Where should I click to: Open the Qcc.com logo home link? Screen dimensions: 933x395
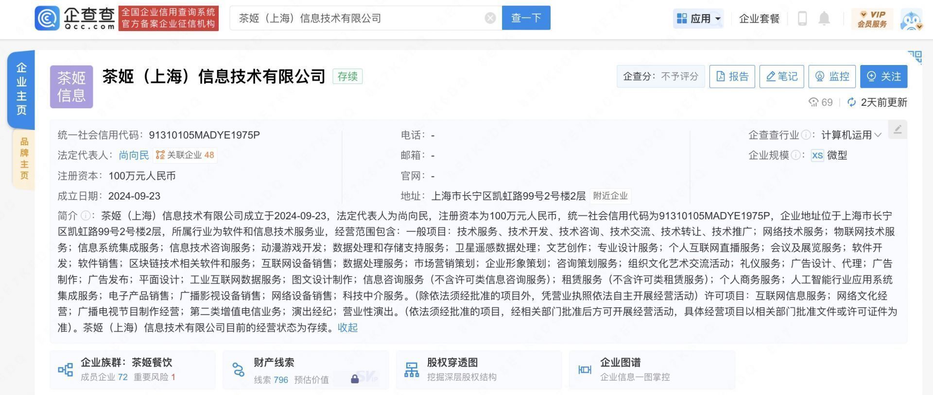pyautogui.click(x=75, y=18)
